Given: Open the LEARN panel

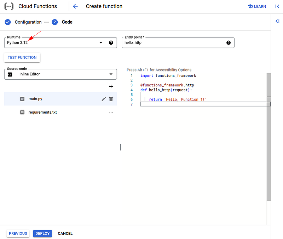Looking at the screenshot, I should click(x=257, y=6).
